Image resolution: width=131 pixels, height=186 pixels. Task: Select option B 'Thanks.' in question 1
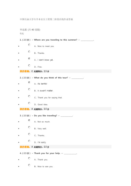tap(29, 52)
